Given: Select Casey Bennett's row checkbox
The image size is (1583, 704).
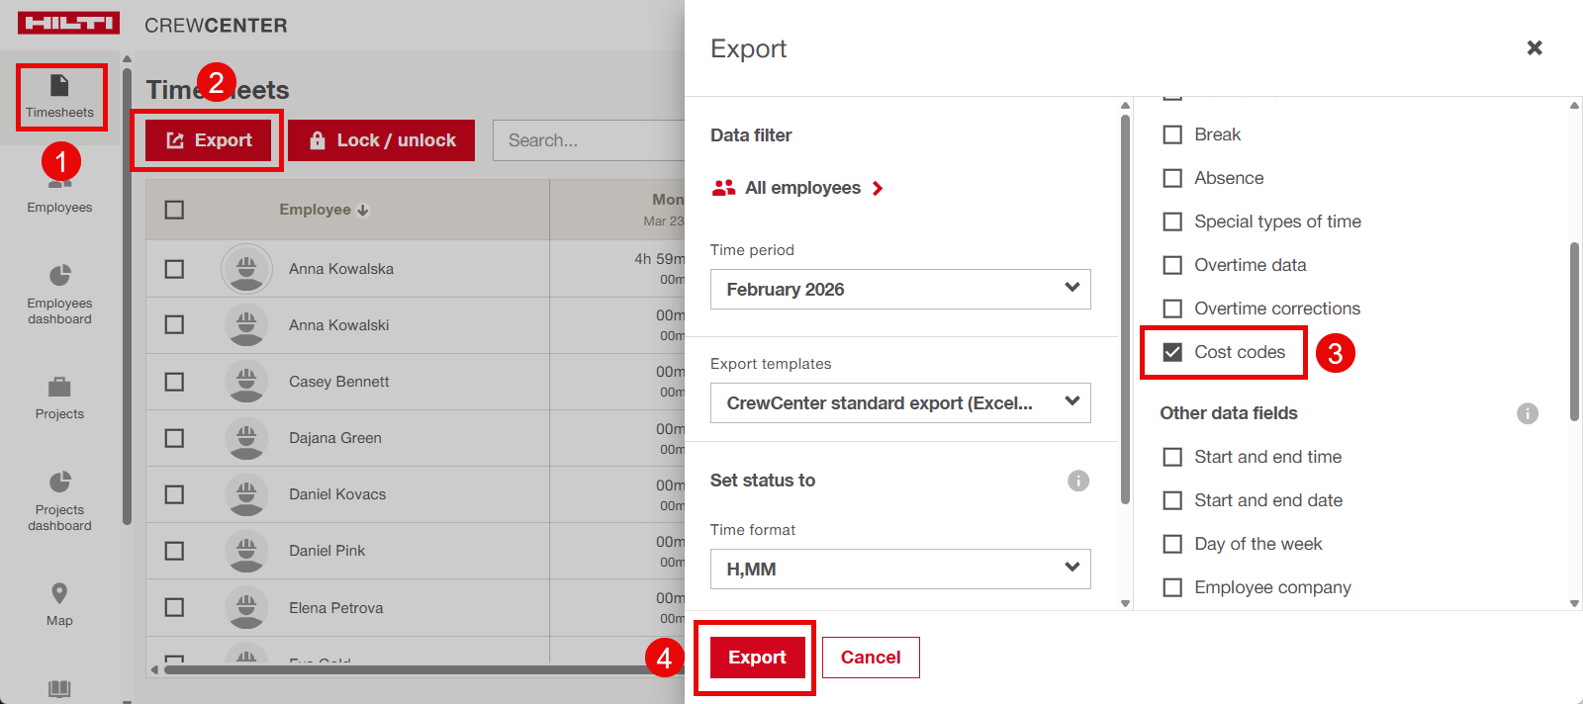Looking at the screenshot, I should click(174, 382).
